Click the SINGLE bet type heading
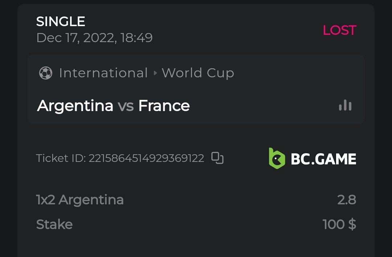This screenshot has height=257, width=392. [61, 22]
